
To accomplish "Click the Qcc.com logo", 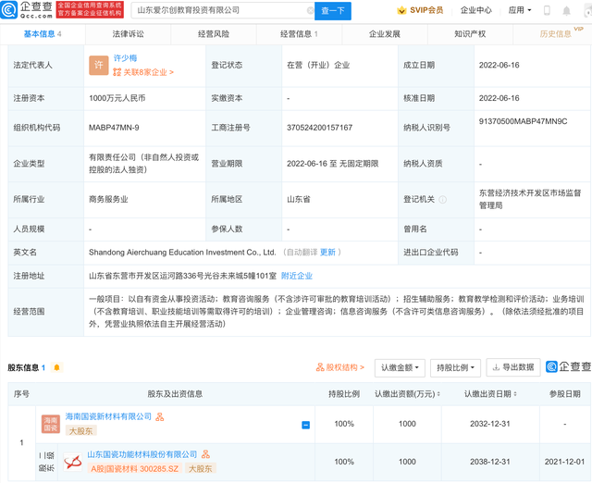I will coord(26,10).
